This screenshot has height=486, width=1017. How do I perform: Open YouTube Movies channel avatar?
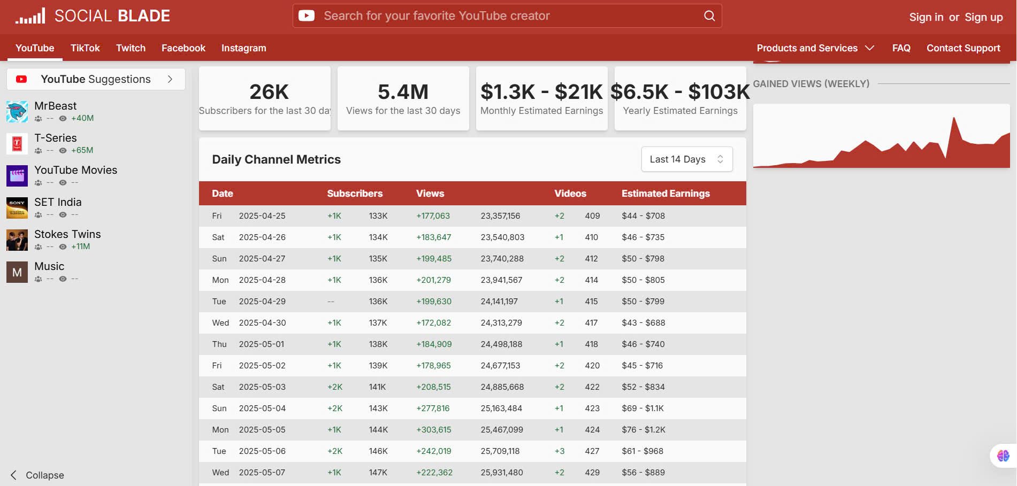pos(17,175)
